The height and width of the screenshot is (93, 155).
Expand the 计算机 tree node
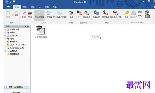click(5, 33)
